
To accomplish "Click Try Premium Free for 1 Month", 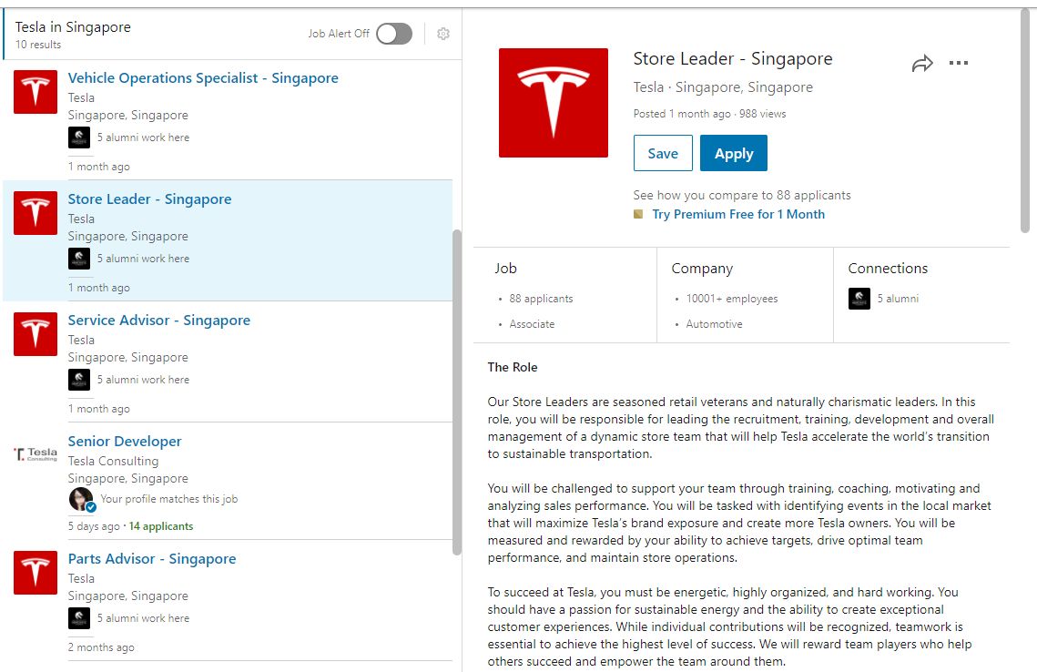I will pyautogui.click(x=738, y=214).
